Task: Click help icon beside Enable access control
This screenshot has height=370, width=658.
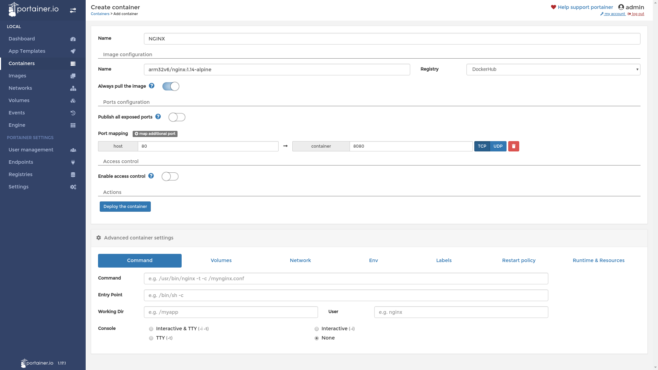Action: 151,176
